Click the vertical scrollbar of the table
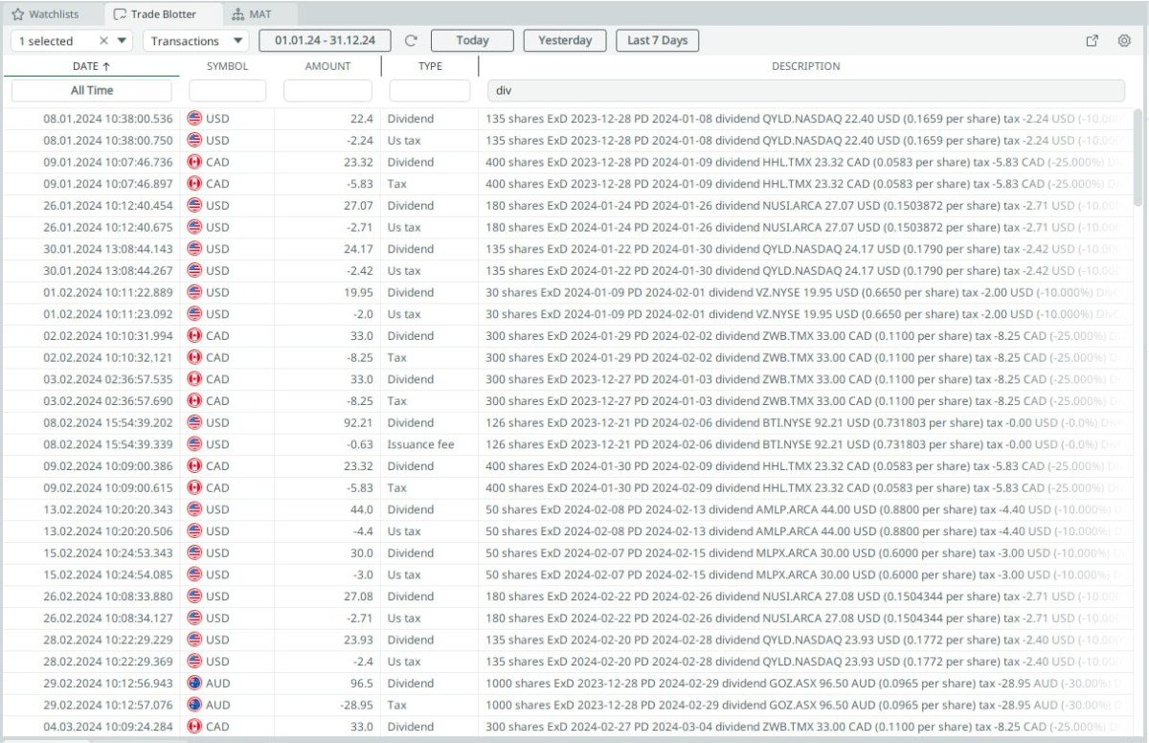Viewport: 1149px width, 743px height. point(1138,157)
